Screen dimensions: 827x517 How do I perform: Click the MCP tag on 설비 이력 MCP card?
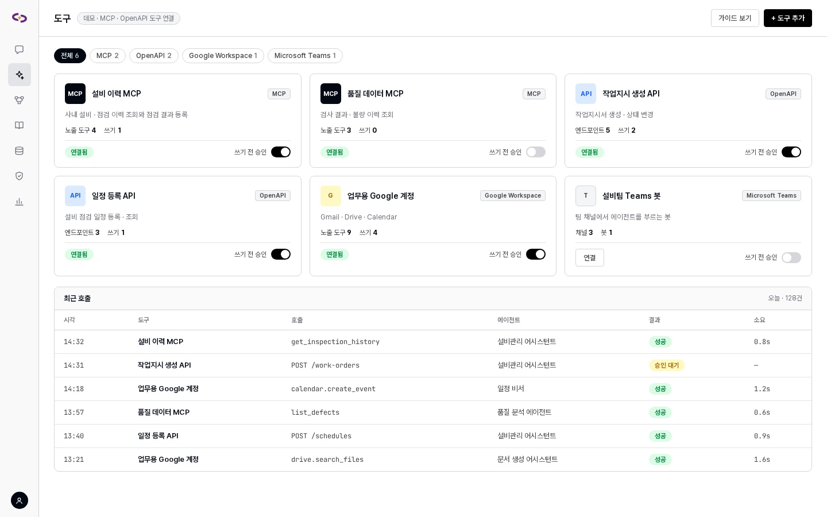click(279, 94)
